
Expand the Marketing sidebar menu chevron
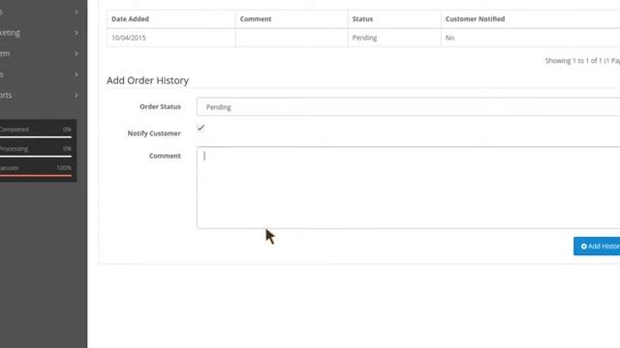[x=76, y=33]
